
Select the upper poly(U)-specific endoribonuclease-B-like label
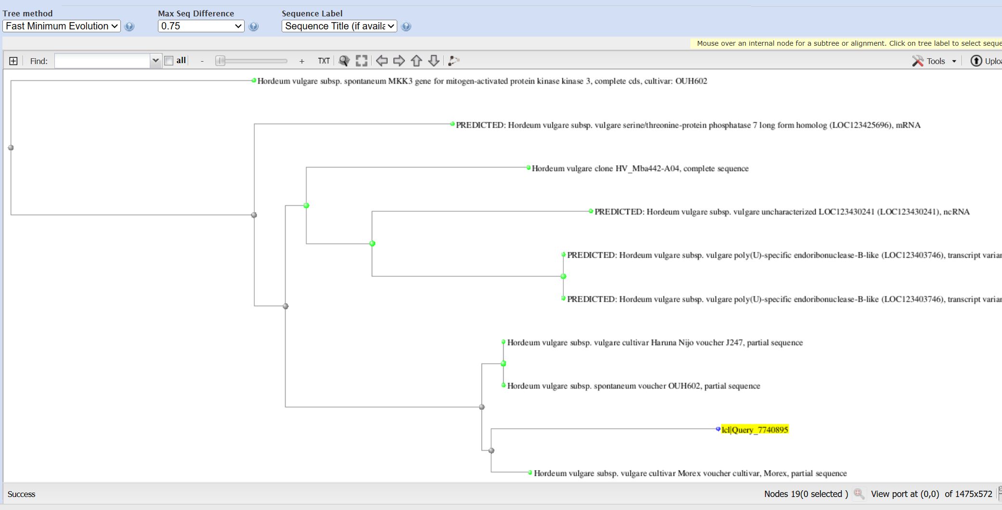point(784,255)
